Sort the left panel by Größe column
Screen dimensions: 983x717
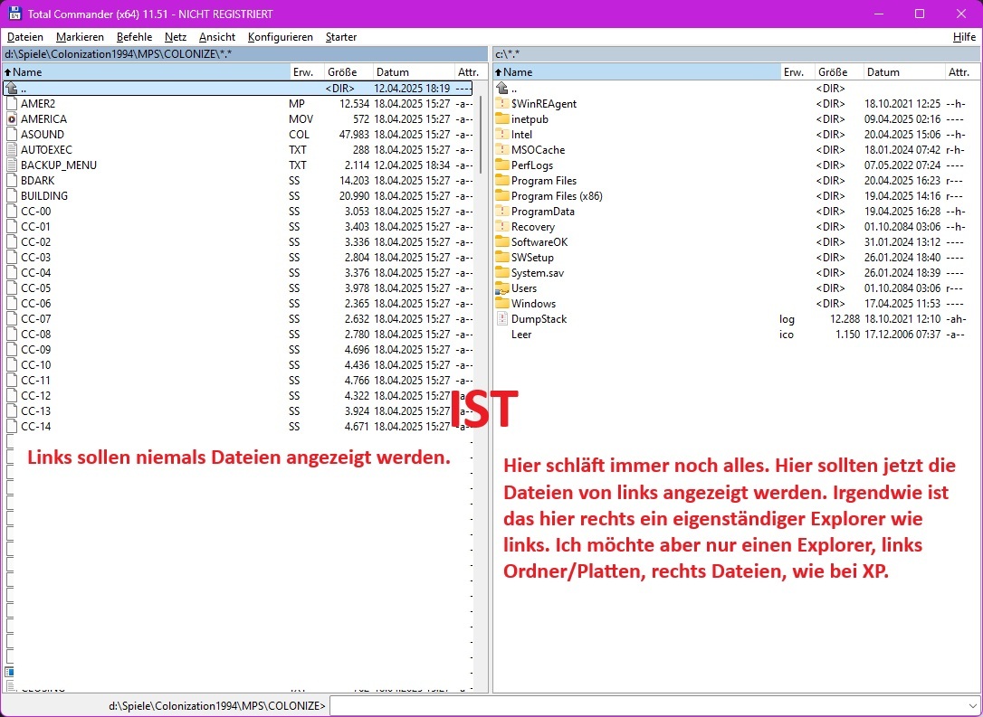(x=348, y=72)
